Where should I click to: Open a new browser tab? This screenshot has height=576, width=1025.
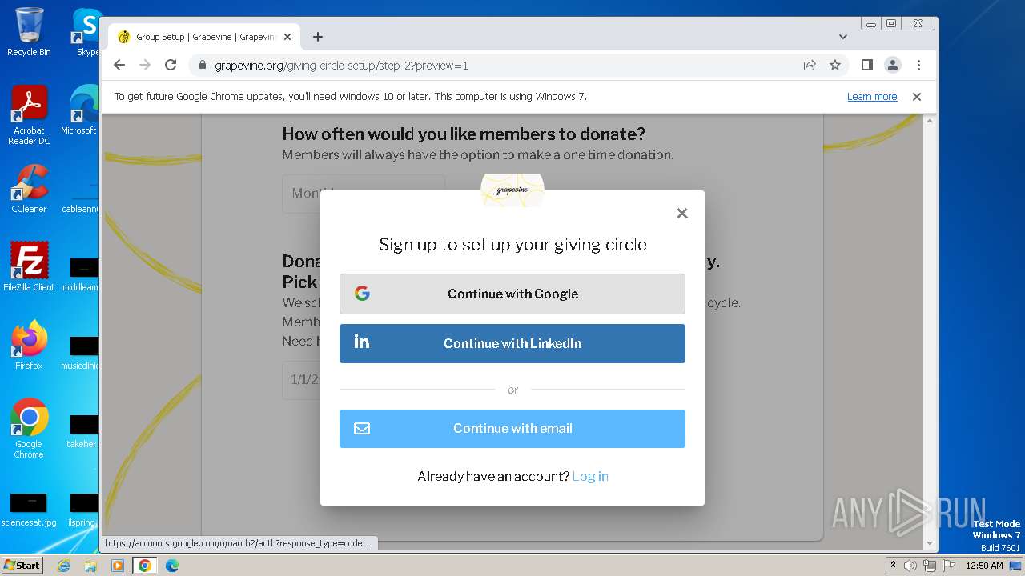pyautogui.click(x=318, y=37)
